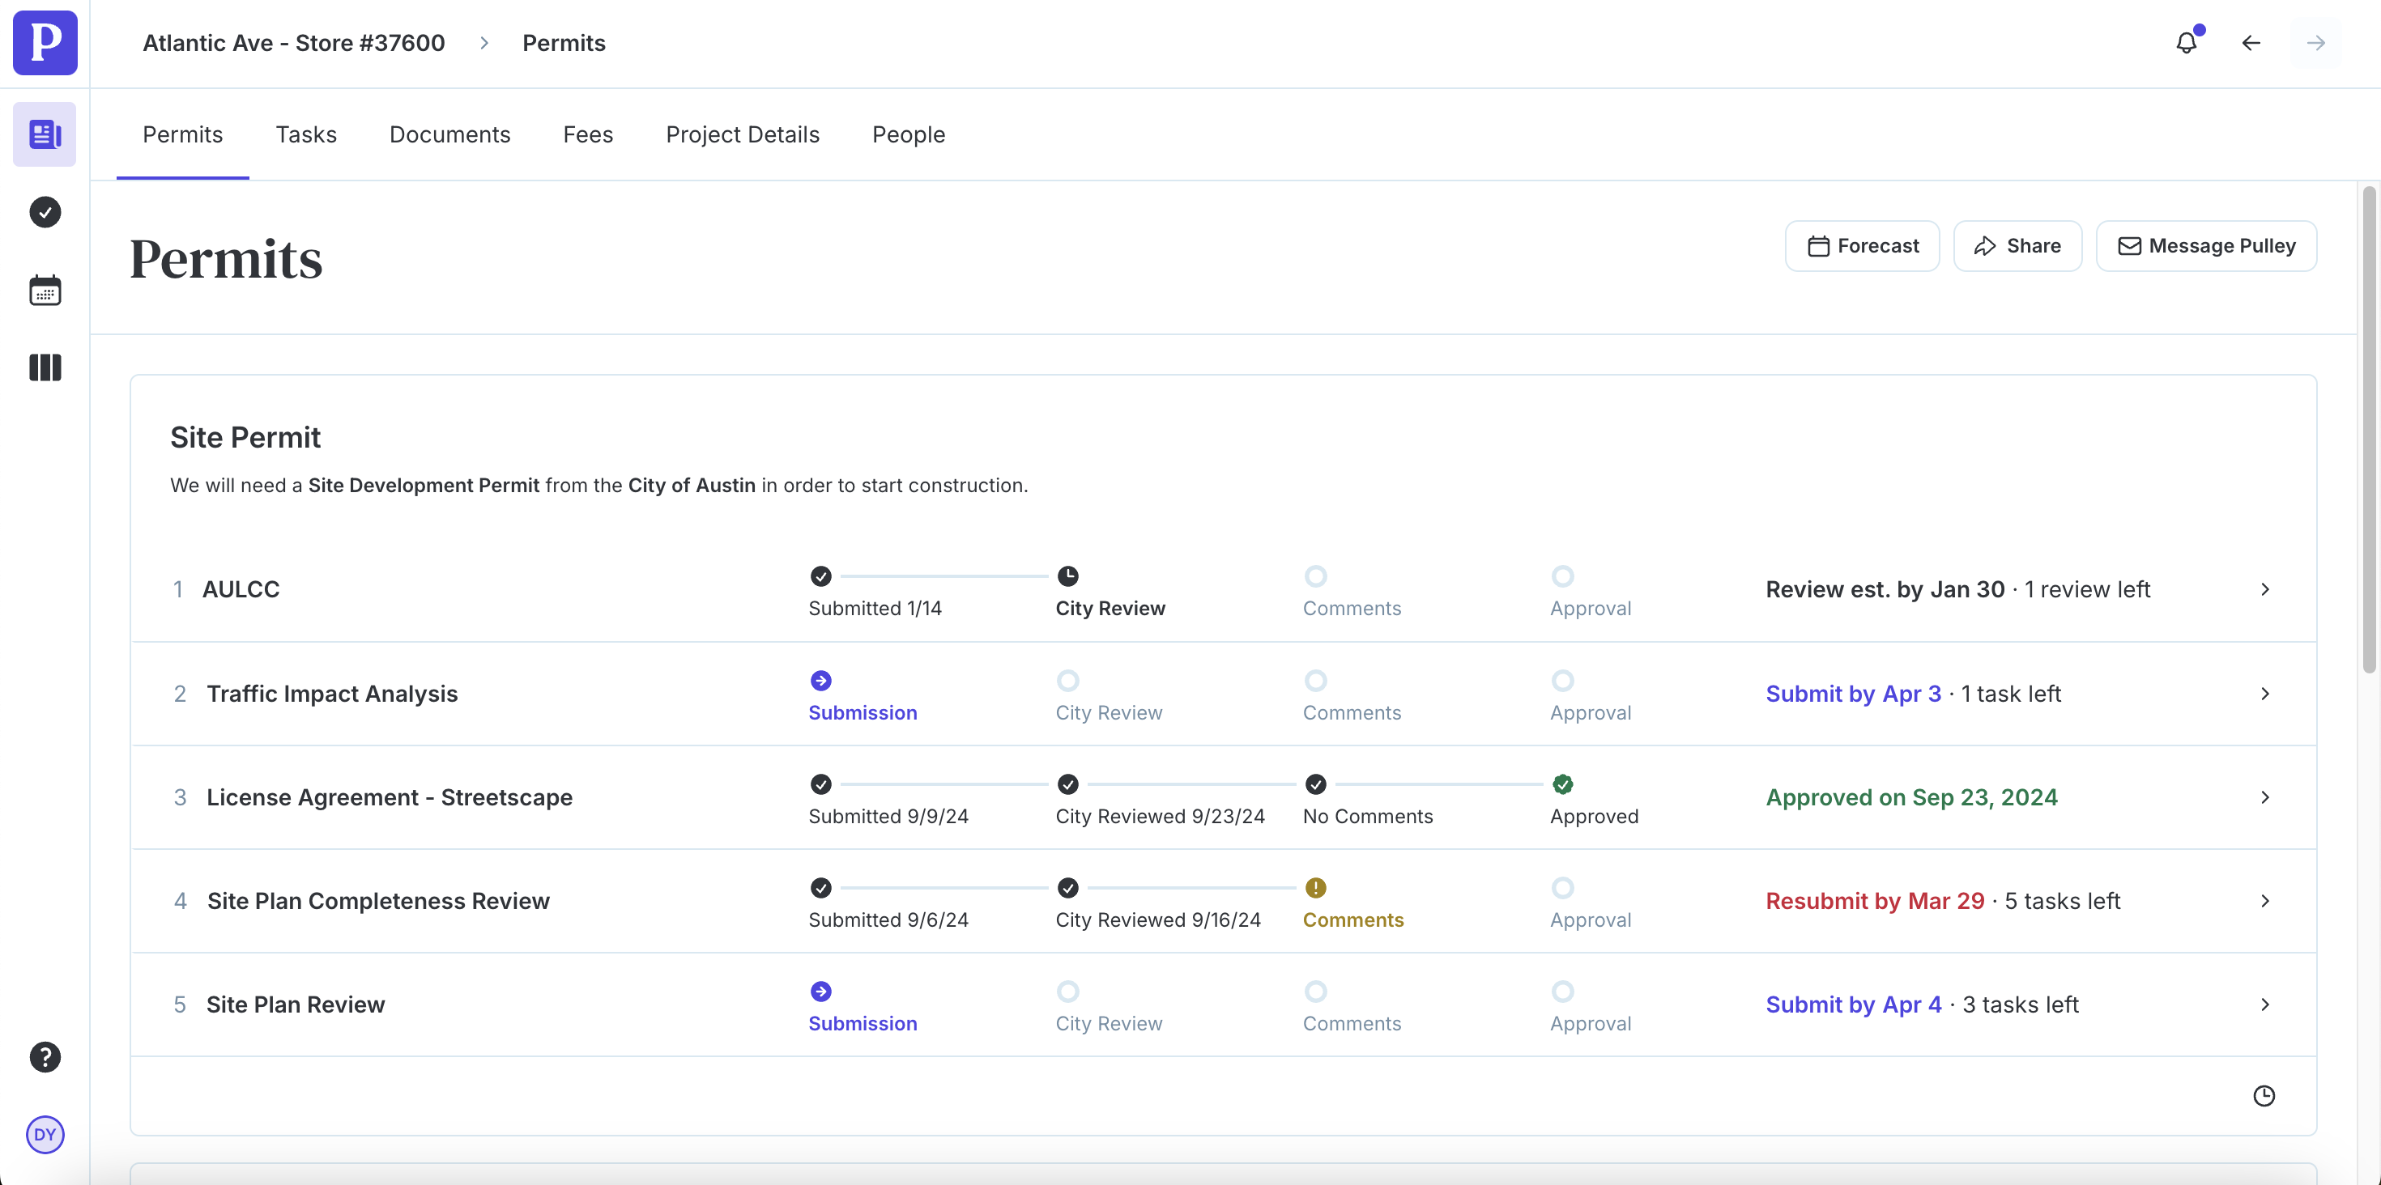Open the DY user avatar
This screenshot has height=1185, width=2381.
tap(45, 1134)
